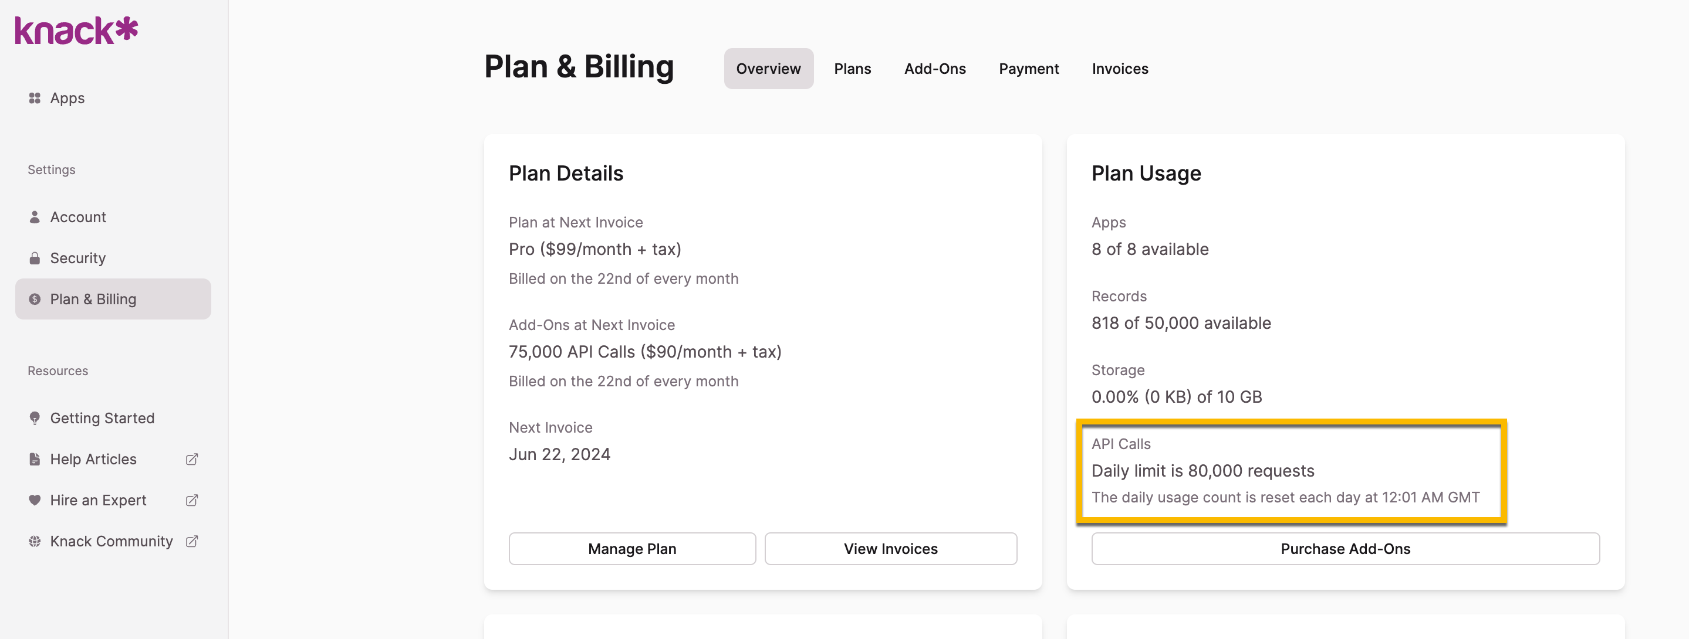Viewport: 1689px width, 639px height.
Task: Select the Overview tab
Action: coord(768,69)
